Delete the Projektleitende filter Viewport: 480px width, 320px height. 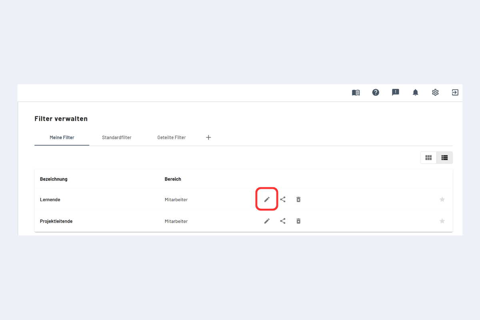(x=298, y=221)
